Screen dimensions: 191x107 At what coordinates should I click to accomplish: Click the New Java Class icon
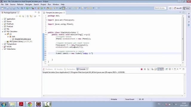coord(42,8)
